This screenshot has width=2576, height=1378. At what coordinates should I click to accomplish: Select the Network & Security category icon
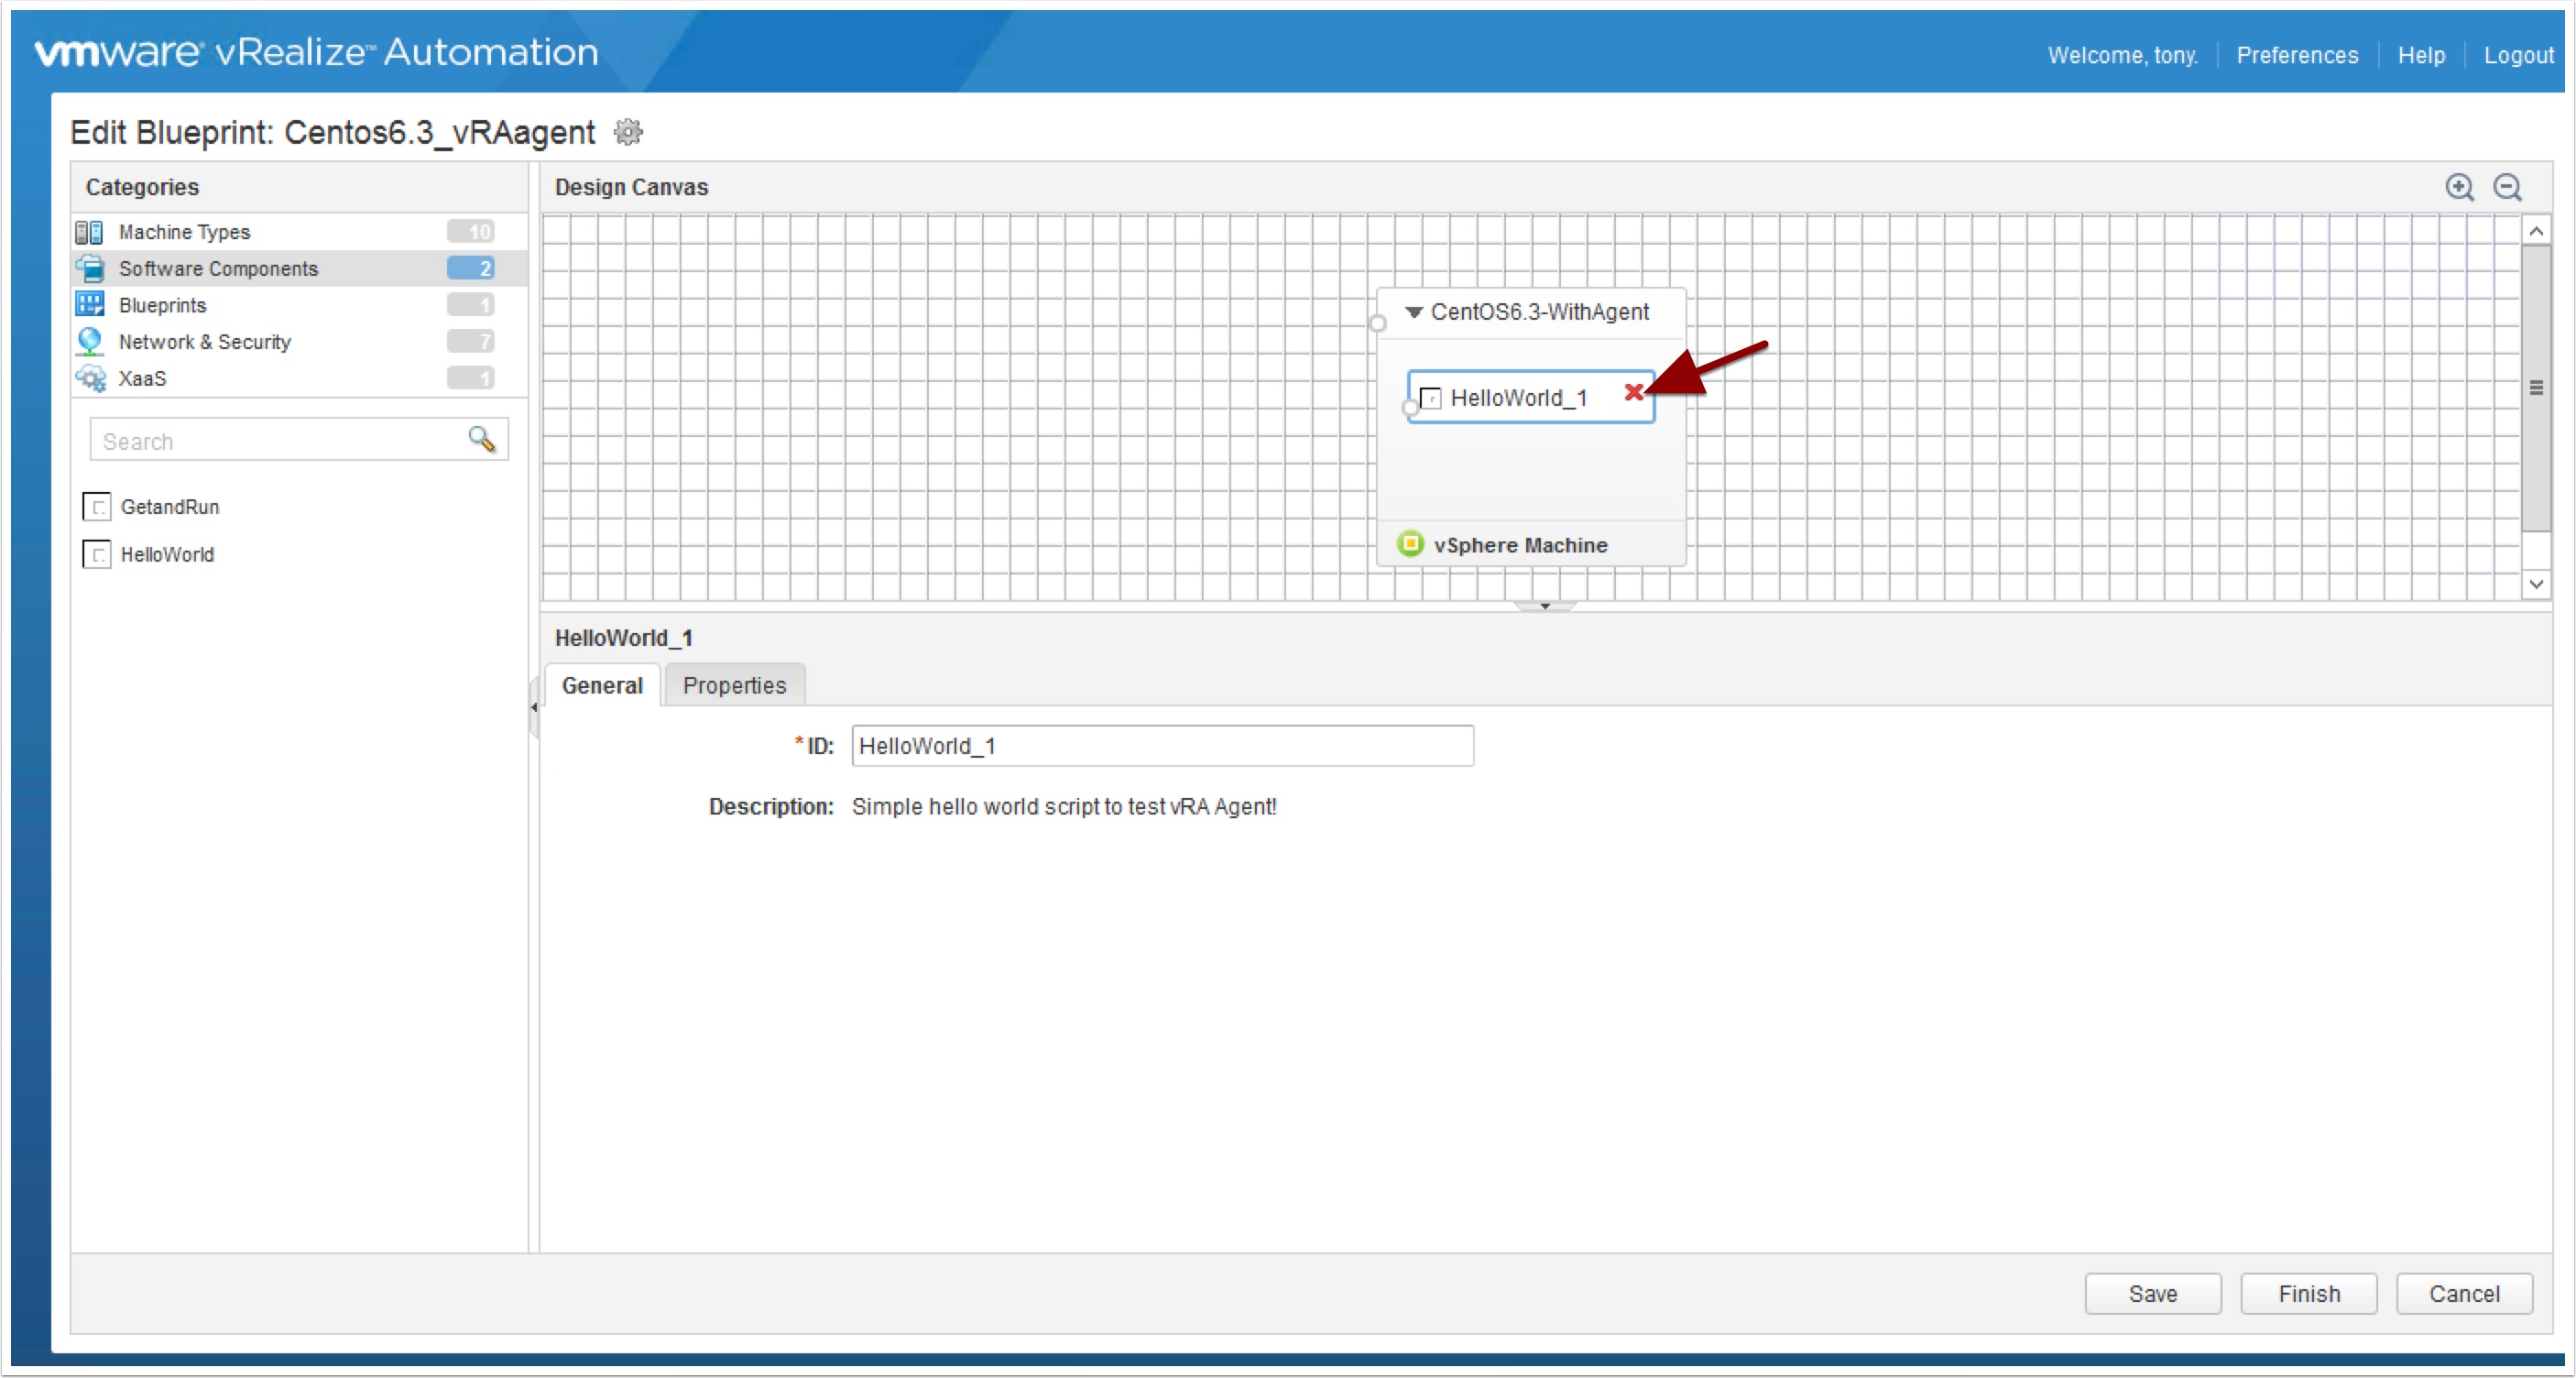pyautogui.click(x=90, y=341)
